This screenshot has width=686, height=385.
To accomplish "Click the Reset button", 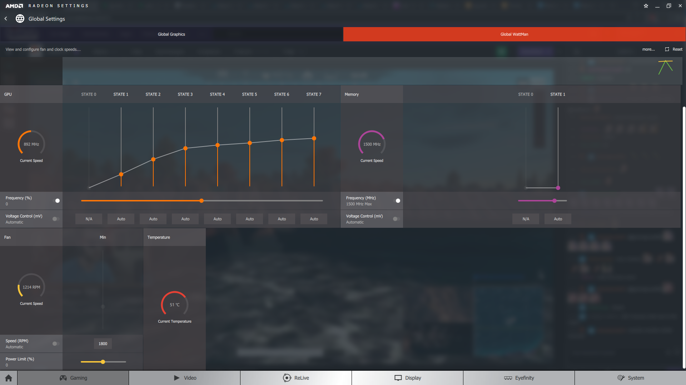I will point(674,49).
